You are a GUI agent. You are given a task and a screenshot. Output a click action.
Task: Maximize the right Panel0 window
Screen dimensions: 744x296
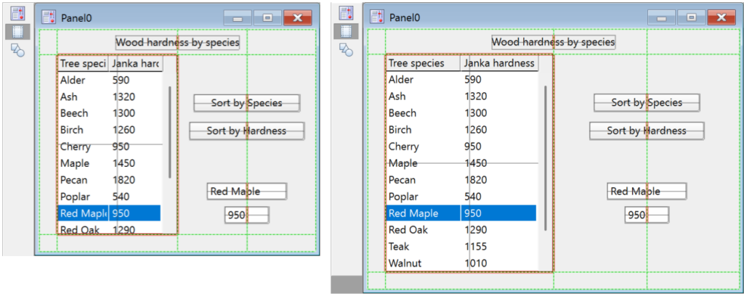691,17
